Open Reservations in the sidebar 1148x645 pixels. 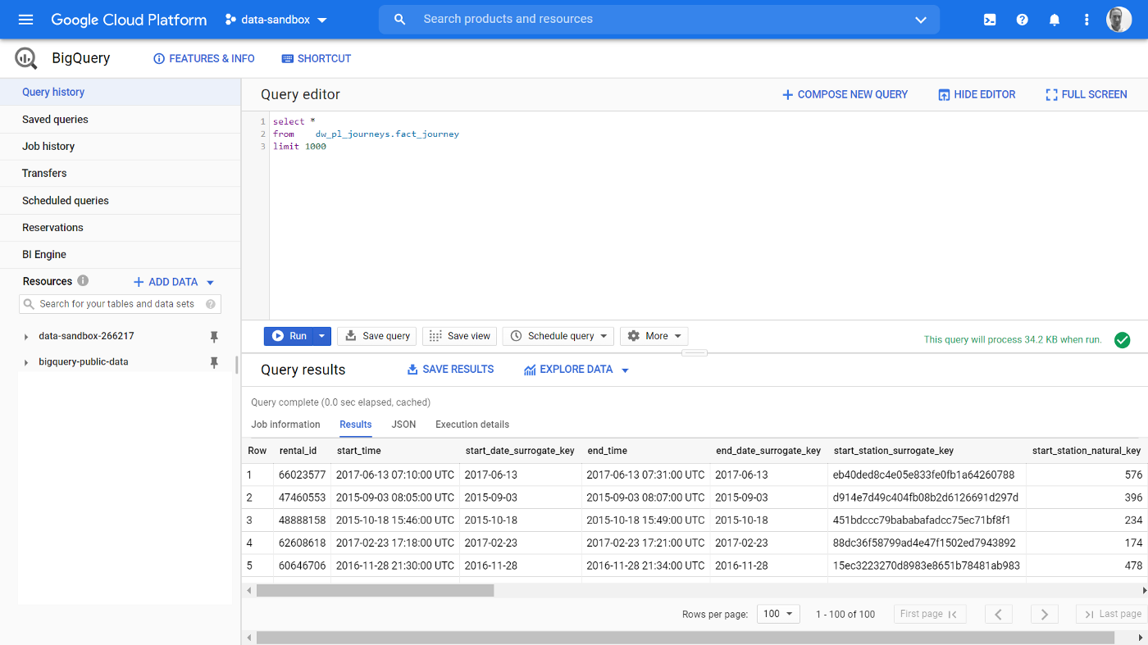[120, 228]
